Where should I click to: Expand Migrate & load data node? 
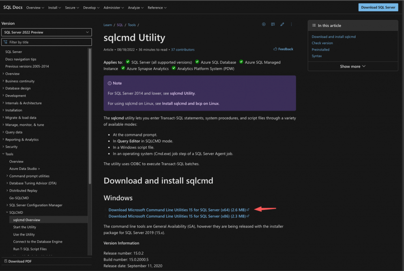(3, 117)
